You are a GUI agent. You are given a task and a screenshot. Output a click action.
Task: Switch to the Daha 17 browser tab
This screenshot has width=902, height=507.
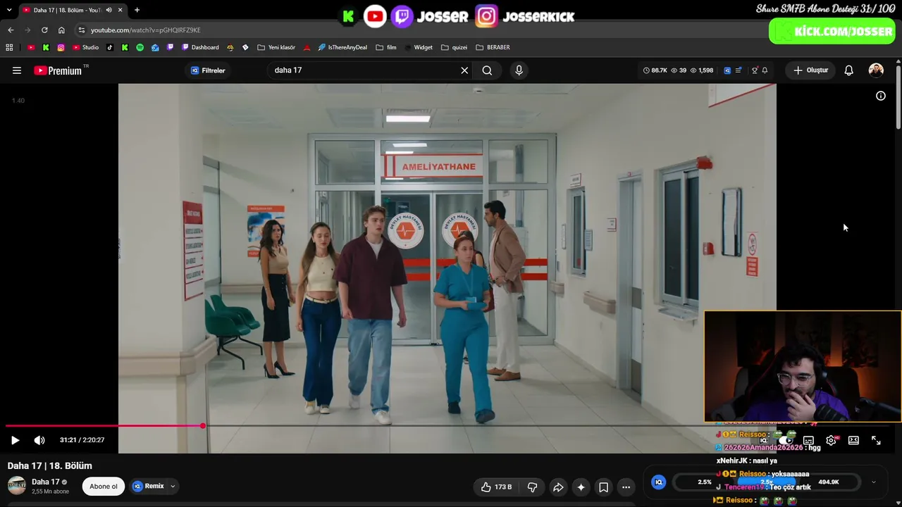click(68, 10)
